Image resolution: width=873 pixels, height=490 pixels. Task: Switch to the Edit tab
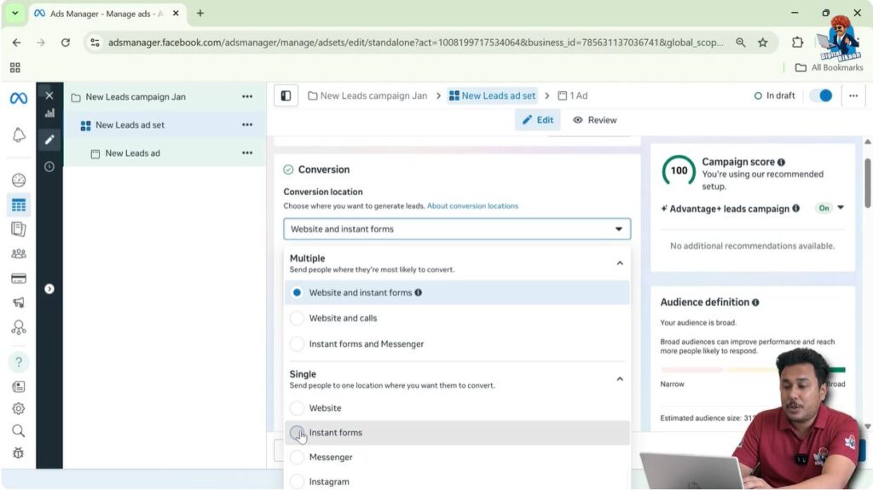tap(538, 119)
